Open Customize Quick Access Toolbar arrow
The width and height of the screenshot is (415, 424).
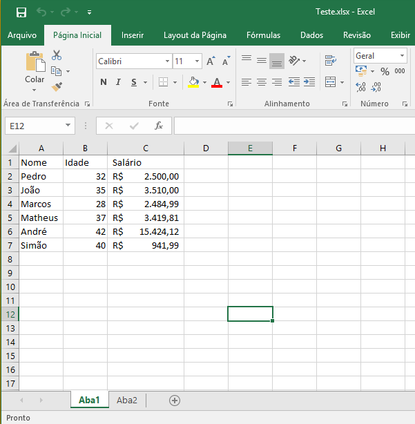pos(89,12)
